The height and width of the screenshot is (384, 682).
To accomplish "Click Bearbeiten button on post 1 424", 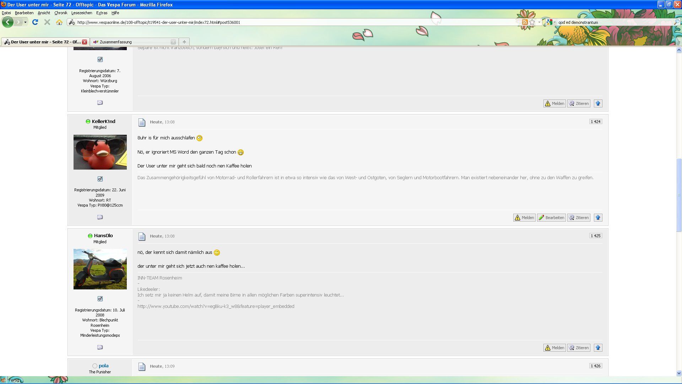I will point(551,218).
